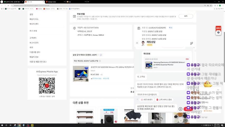The image size is (225, 127).
Task: Open the apps grid in bookmarks bar
Action: [x=2, y=9]
